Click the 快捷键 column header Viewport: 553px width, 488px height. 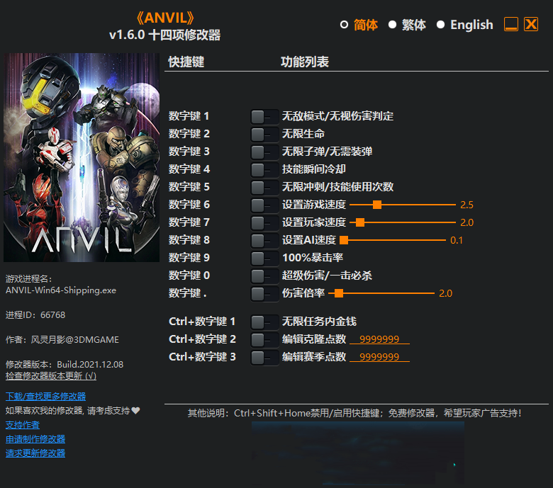186,62
